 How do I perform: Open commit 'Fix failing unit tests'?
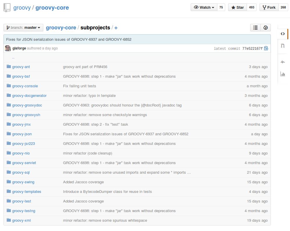coord(80,86)
